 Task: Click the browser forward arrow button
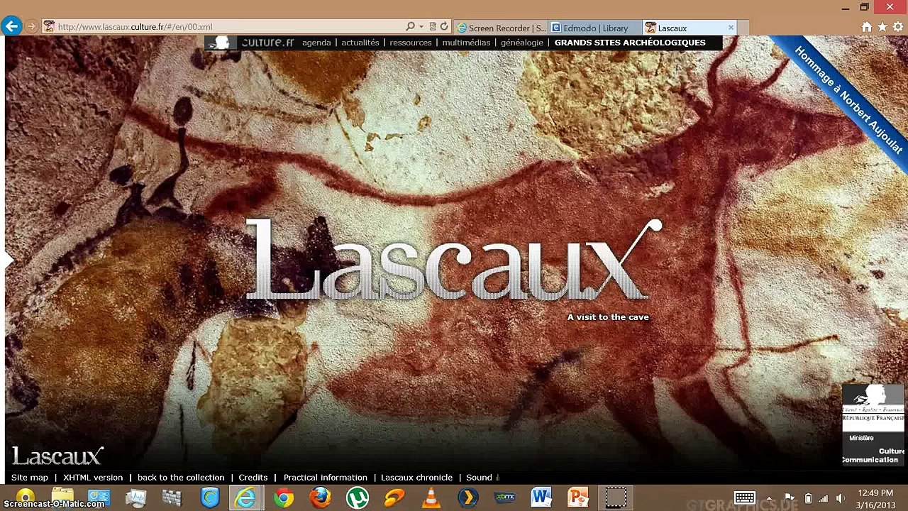coord(31,27)
